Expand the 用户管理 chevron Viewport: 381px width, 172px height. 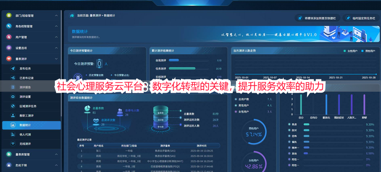click(56, 37)
